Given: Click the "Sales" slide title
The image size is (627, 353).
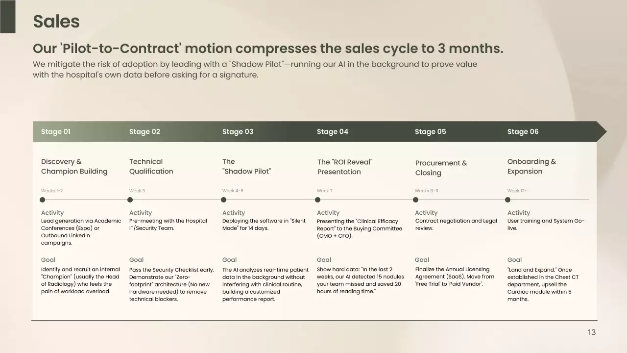Looking at the screenshot, I should click(x=56, y=21).
